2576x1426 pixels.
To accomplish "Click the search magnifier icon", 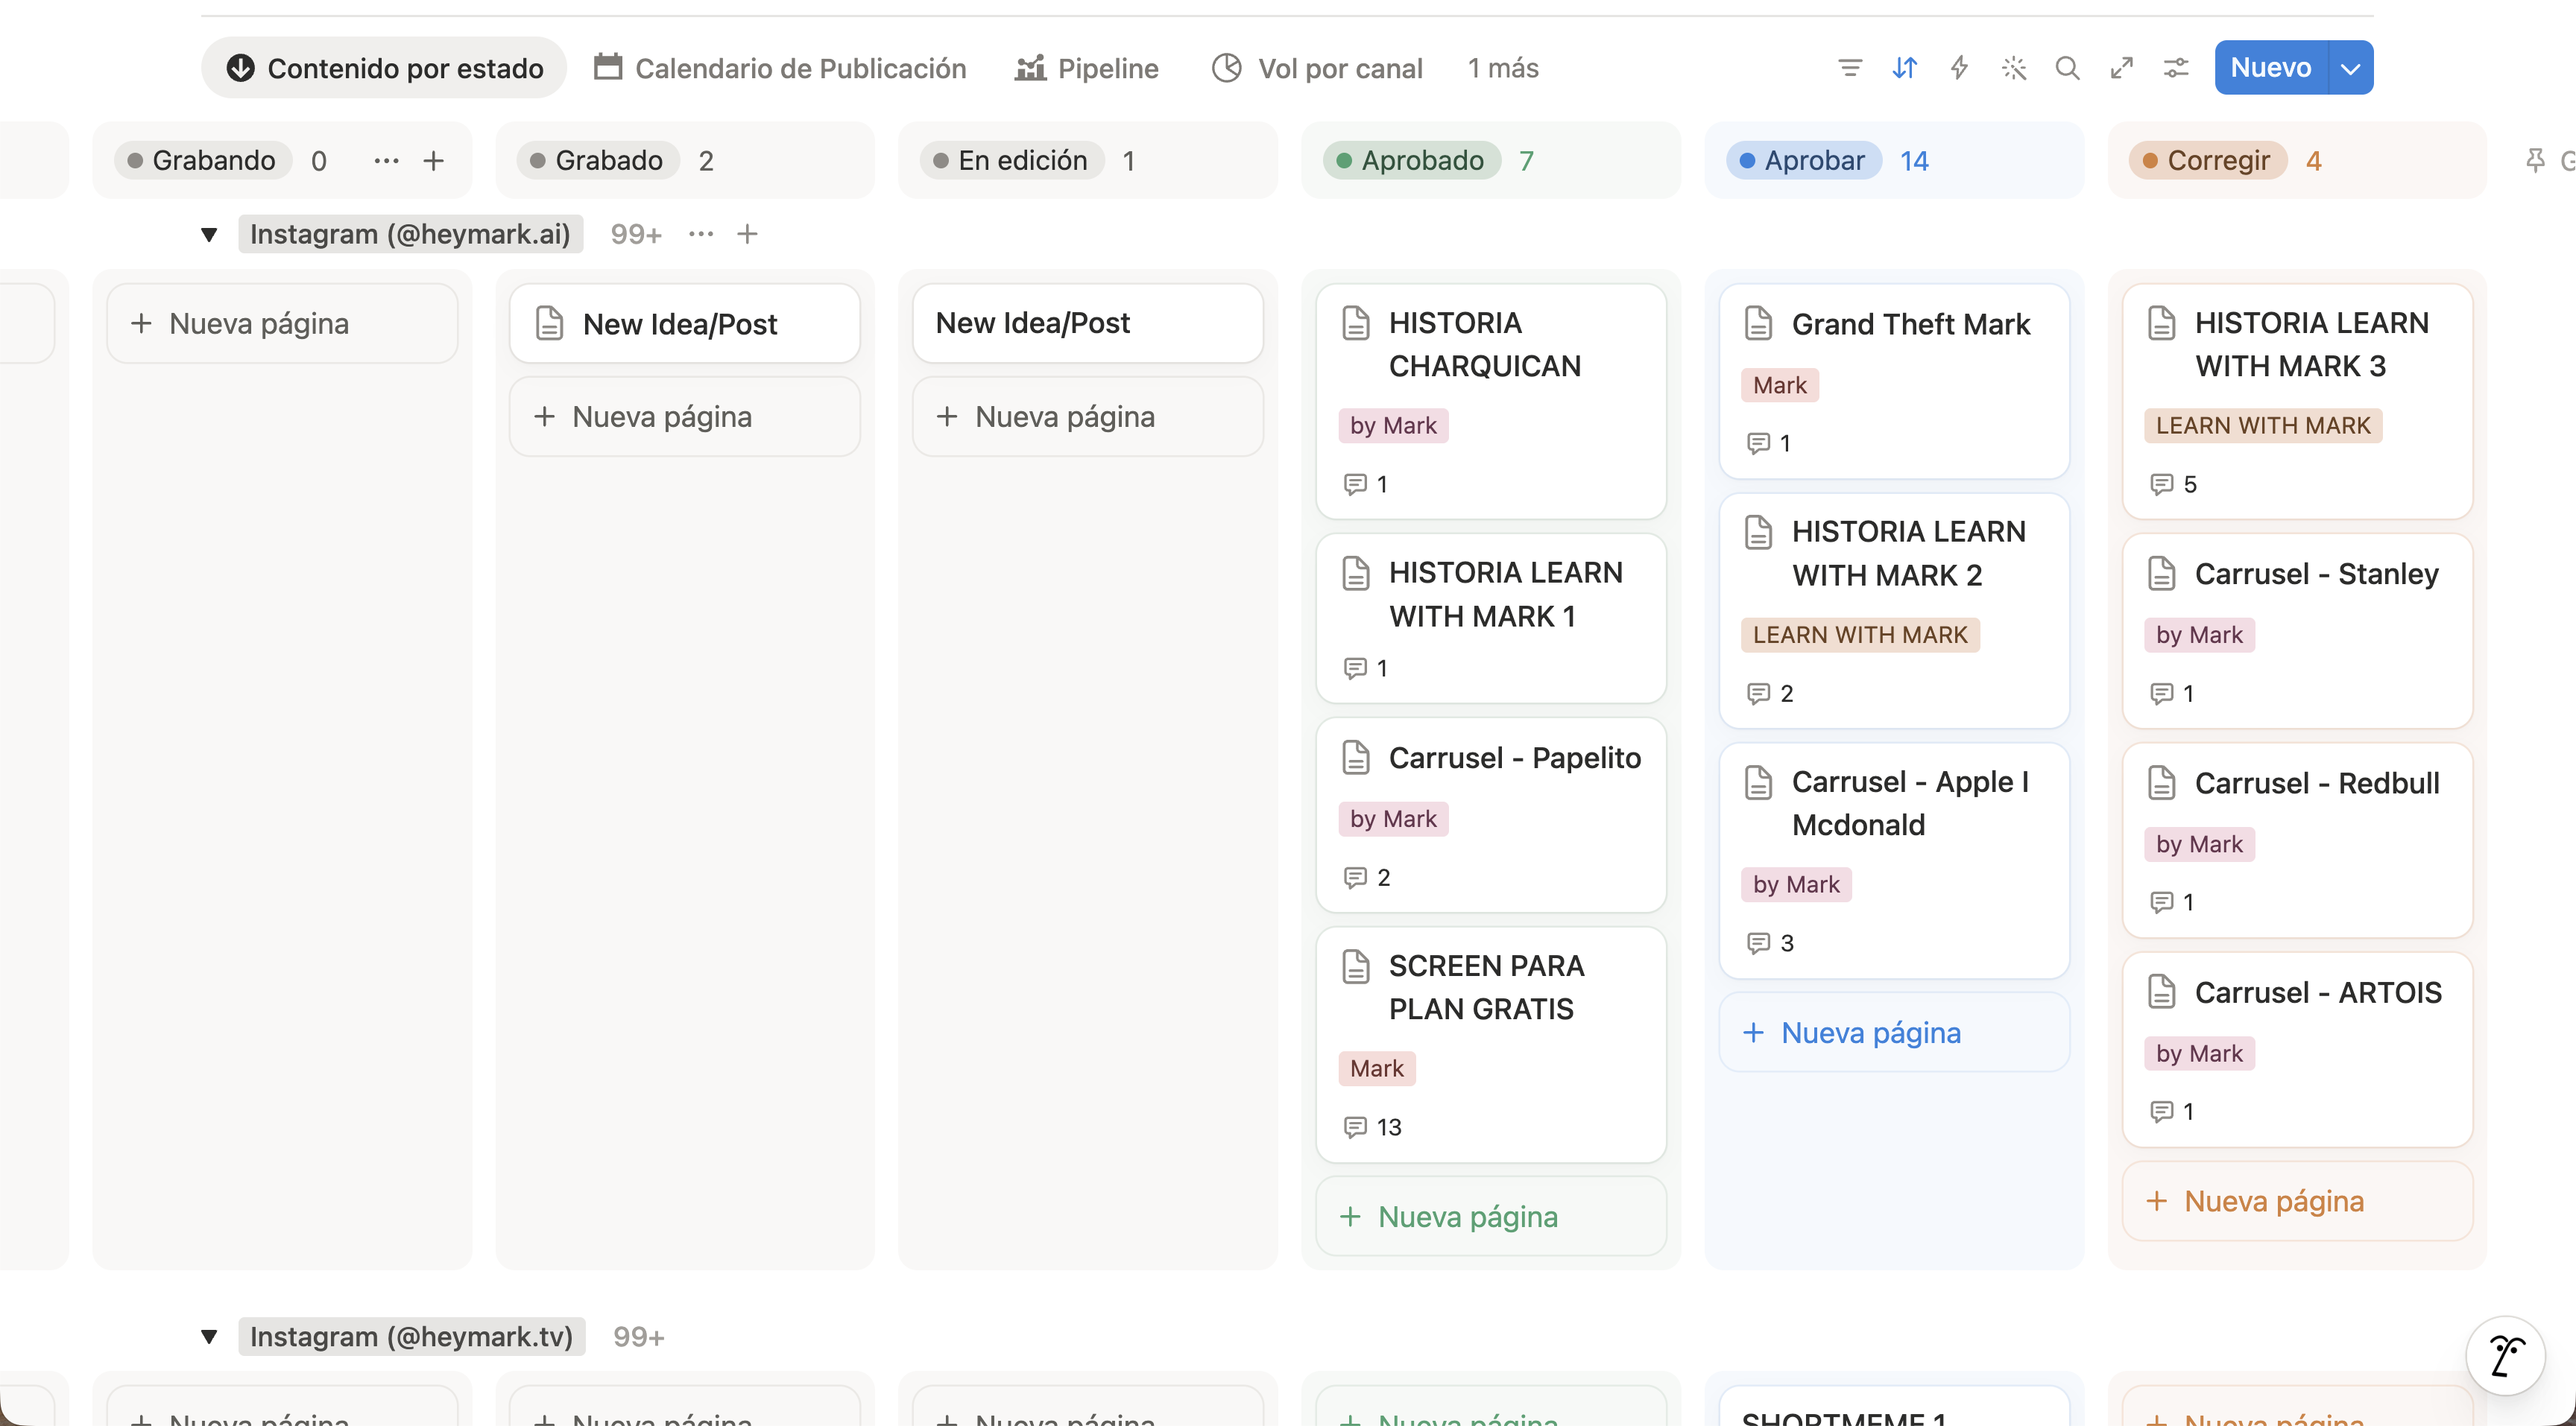I will pos(2067,68).
